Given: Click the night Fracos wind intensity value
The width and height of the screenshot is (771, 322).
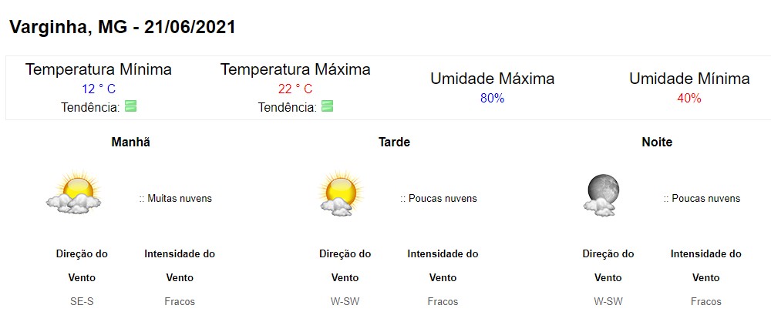Looking at the screenshot, I should point(705,301).
